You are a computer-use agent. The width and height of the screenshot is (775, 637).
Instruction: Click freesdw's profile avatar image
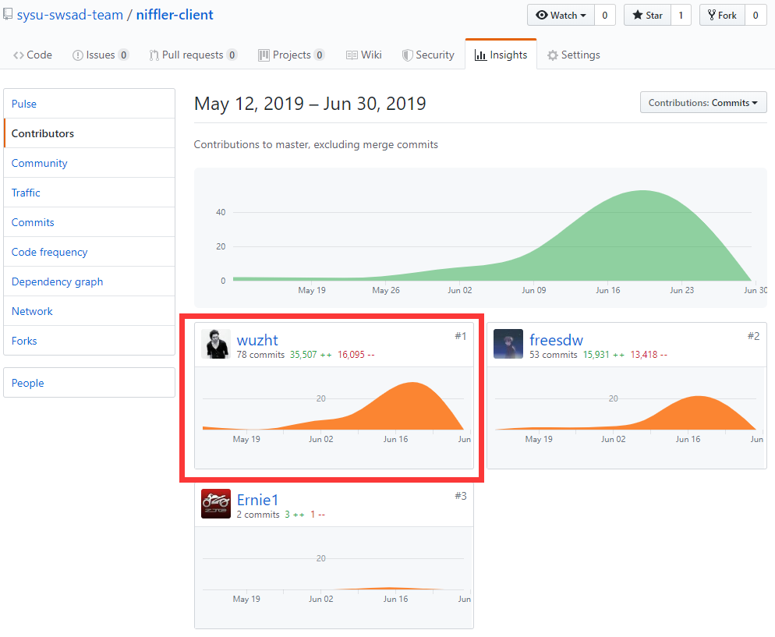pos(508,344)
